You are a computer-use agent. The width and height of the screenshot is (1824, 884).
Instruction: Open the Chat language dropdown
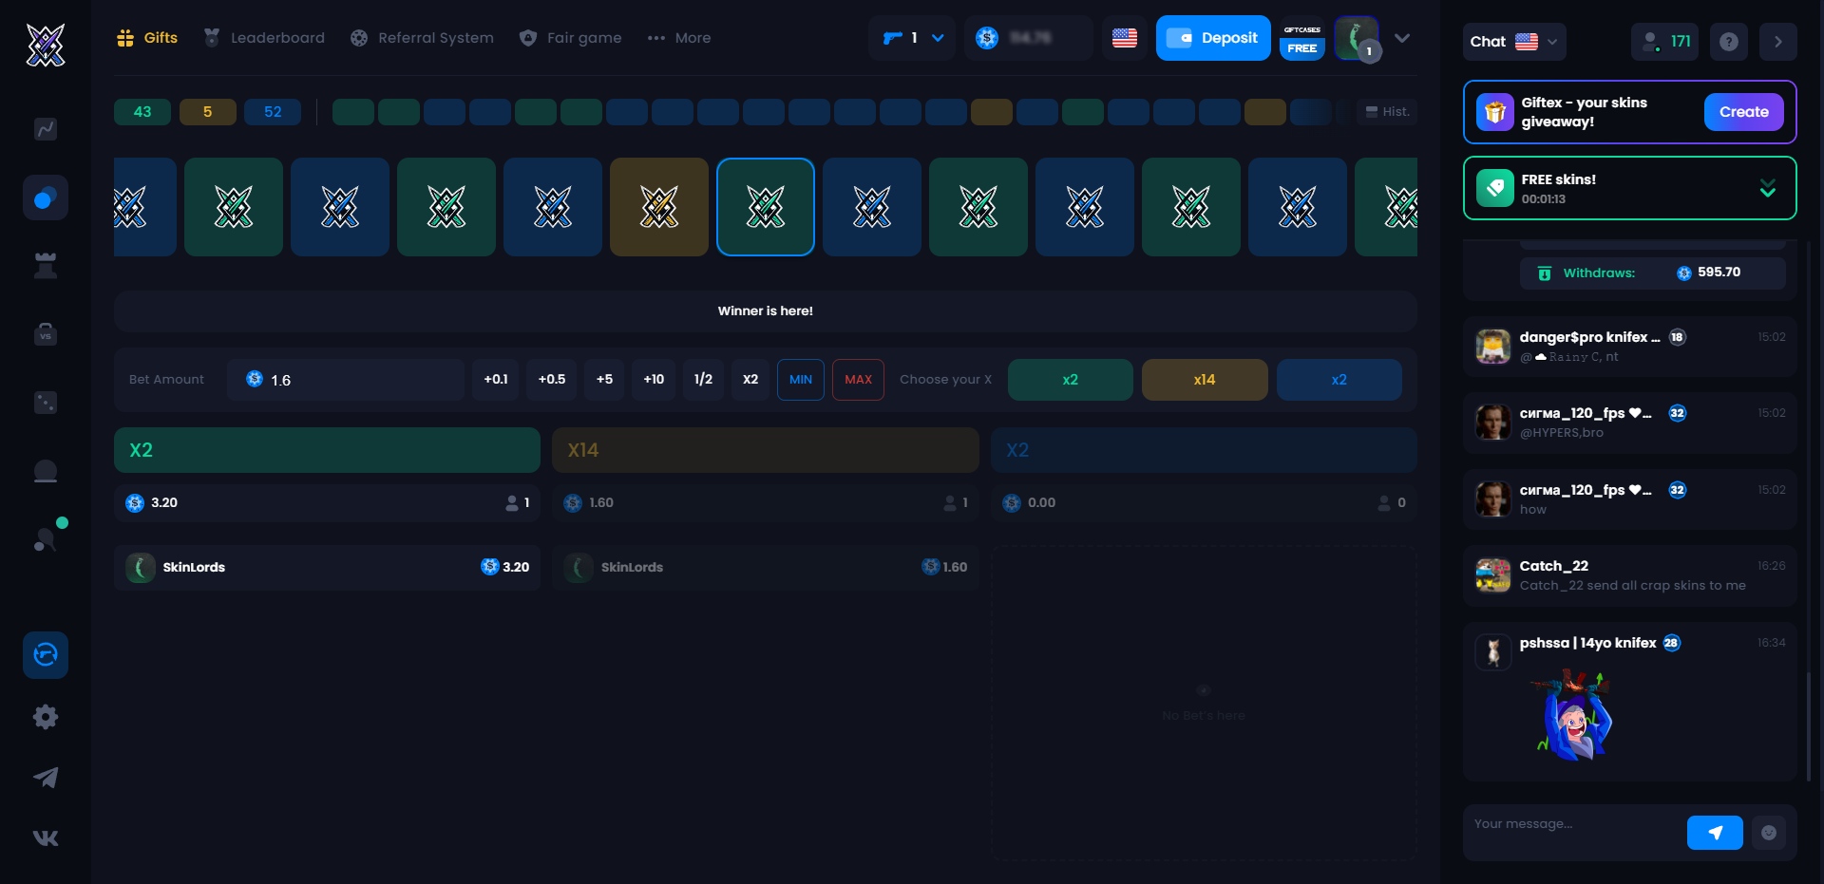coord(1514,42)
